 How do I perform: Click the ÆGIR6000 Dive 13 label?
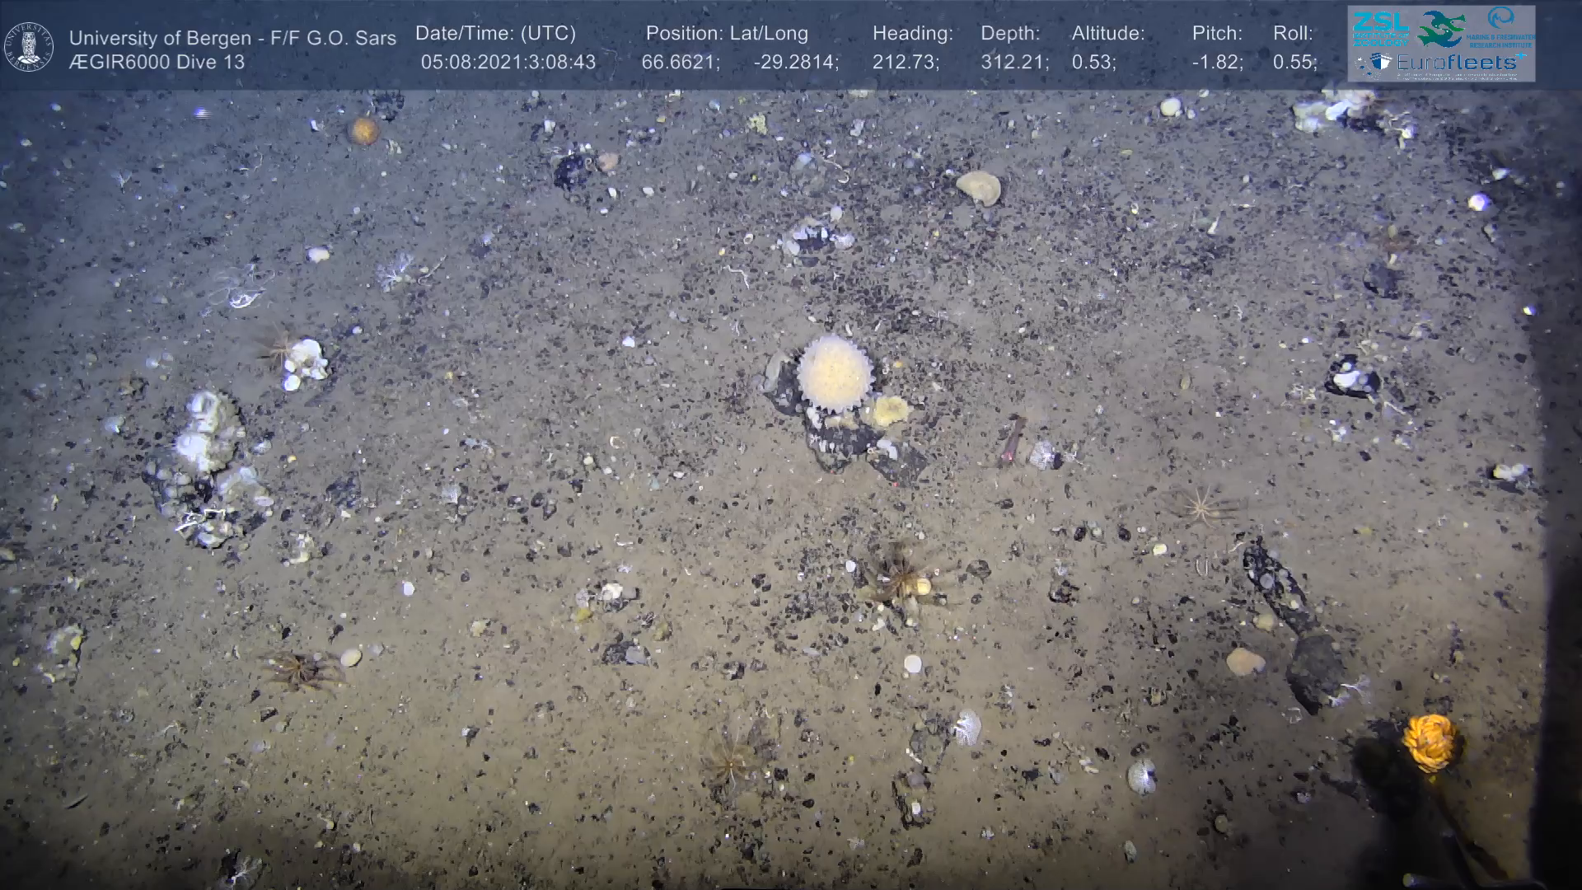tap(157, 62)
